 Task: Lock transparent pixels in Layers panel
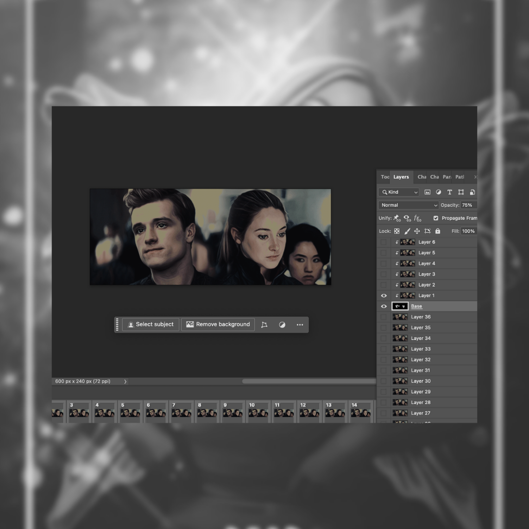(397, 231)
